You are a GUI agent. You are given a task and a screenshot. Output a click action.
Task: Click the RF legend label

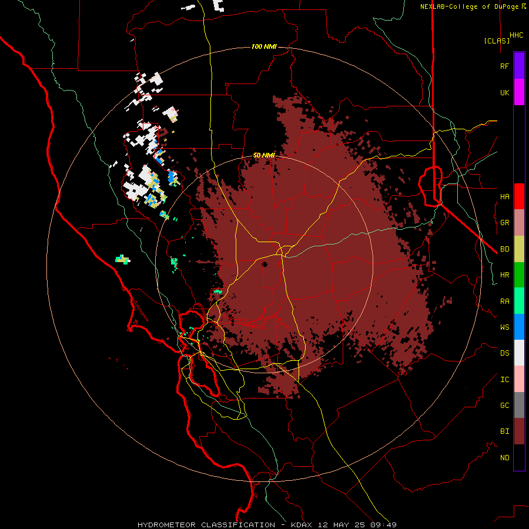point(504,66)
